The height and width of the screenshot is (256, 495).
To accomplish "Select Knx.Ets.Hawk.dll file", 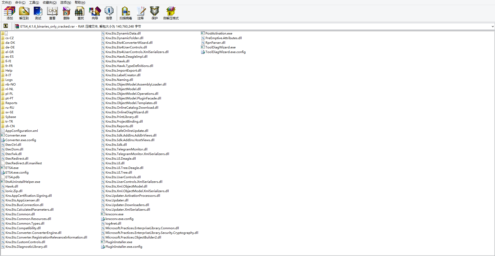I will (115, 61).
